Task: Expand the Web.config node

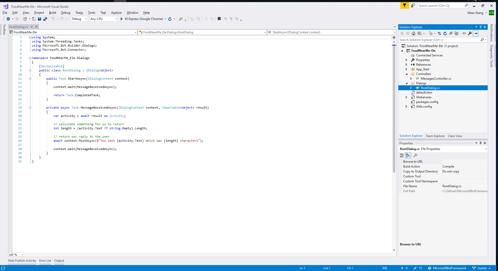Action: tap(407, 107)
